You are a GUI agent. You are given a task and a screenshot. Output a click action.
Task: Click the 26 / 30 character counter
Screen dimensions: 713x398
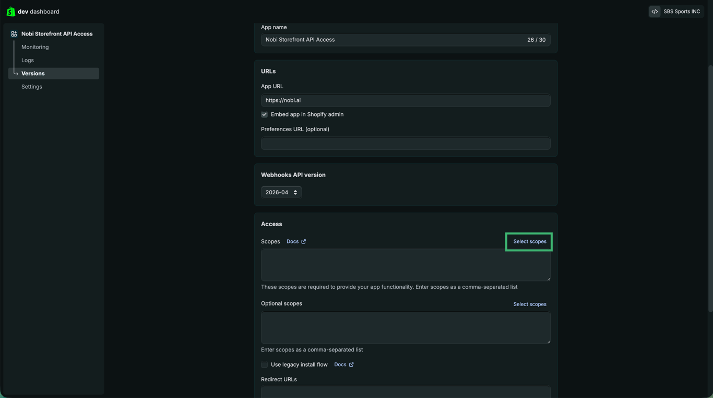[536, 40]
